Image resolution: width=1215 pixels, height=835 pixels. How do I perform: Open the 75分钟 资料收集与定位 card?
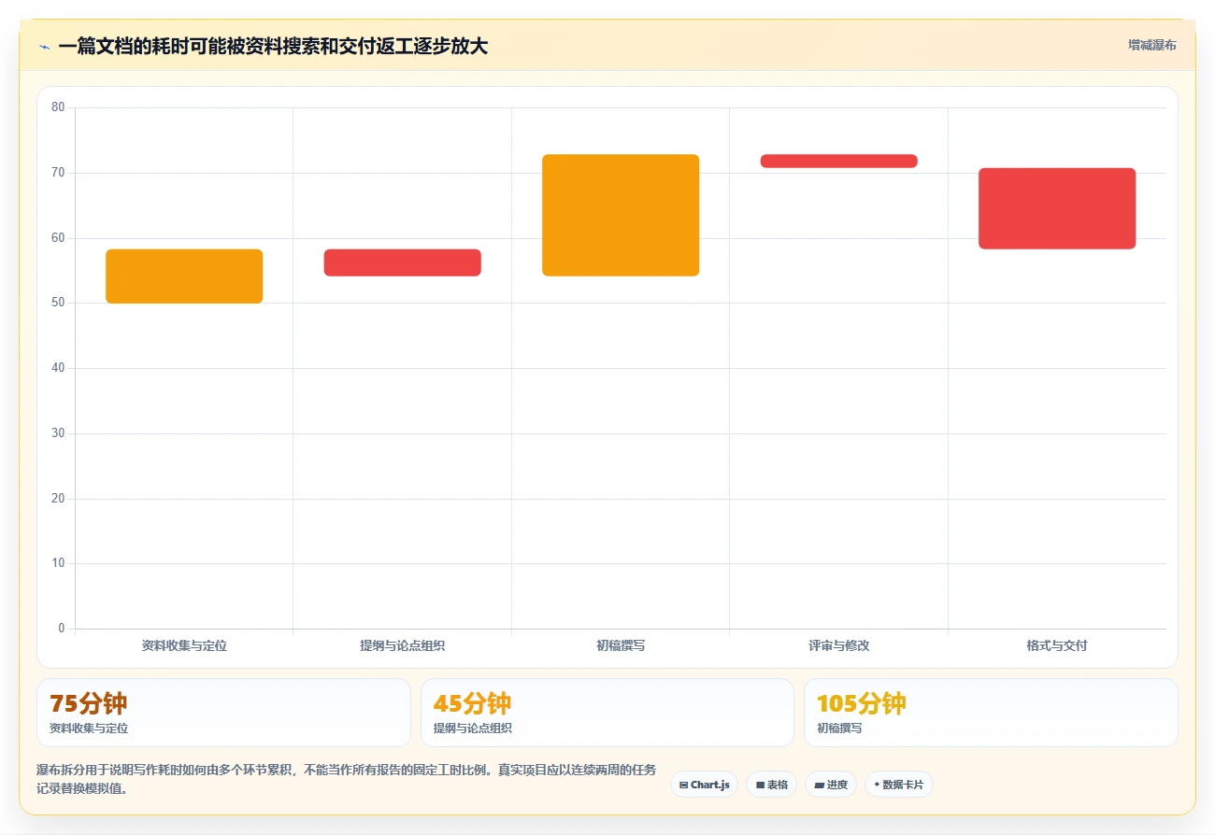tap(223, 713)
